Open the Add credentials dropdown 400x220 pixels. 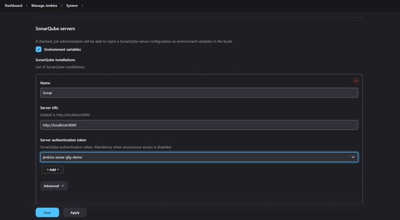coord(53,170)
